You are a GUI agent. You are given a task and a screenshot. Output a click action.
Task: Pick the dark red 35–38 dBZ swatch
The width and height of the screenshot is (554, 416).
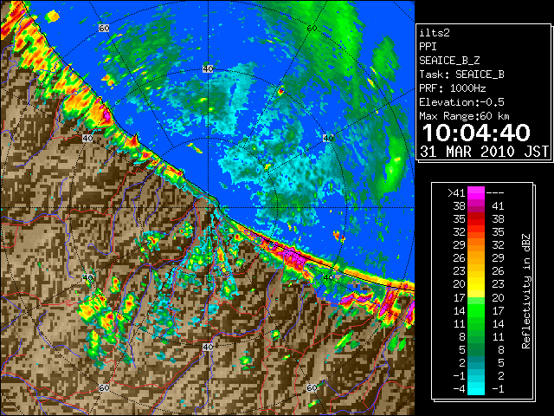click(476, 219)
